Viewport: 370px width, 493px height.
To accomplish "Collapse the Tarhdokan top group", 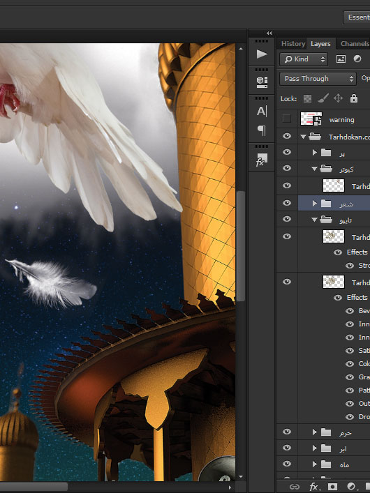I will click(303, 137).
